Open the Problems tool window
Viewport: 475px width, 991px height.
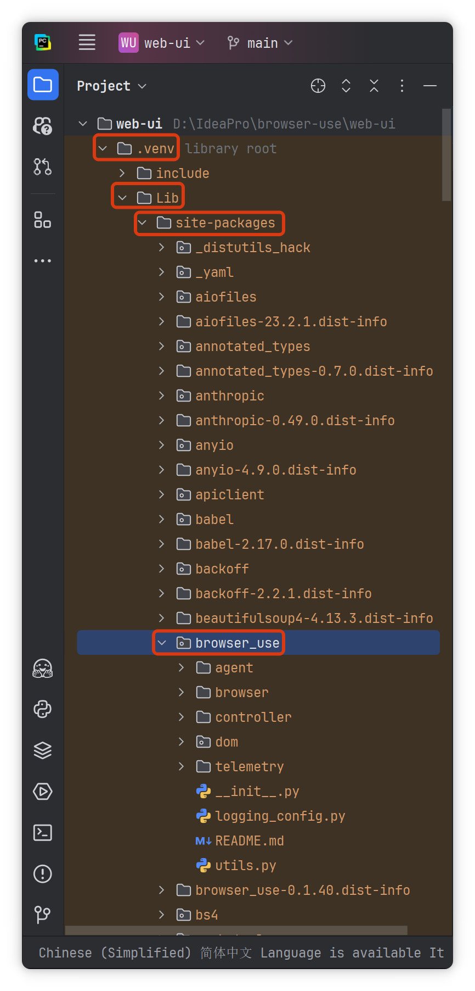pos(43,874)
